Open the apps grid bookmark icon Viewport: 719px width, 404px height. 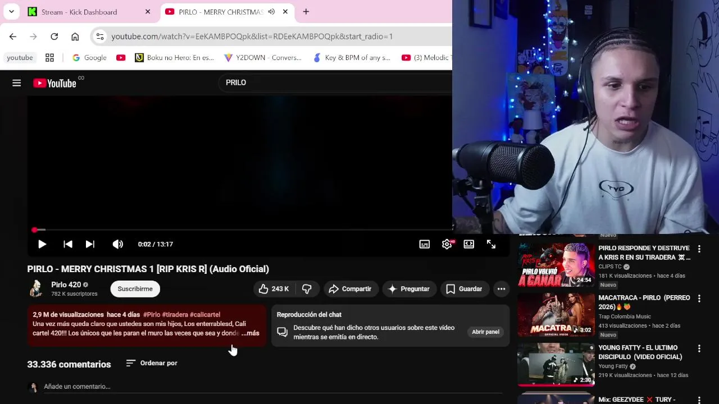[x=49, y=58]
